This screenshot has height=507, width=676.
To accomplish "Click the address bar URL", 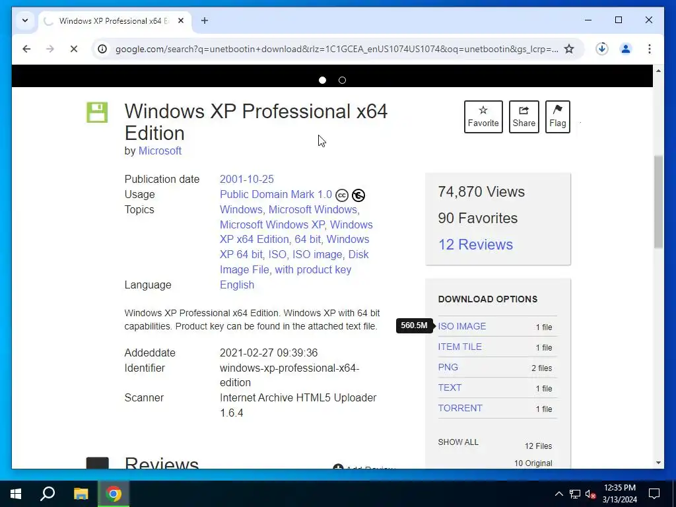I will click(x=337, y=49).
